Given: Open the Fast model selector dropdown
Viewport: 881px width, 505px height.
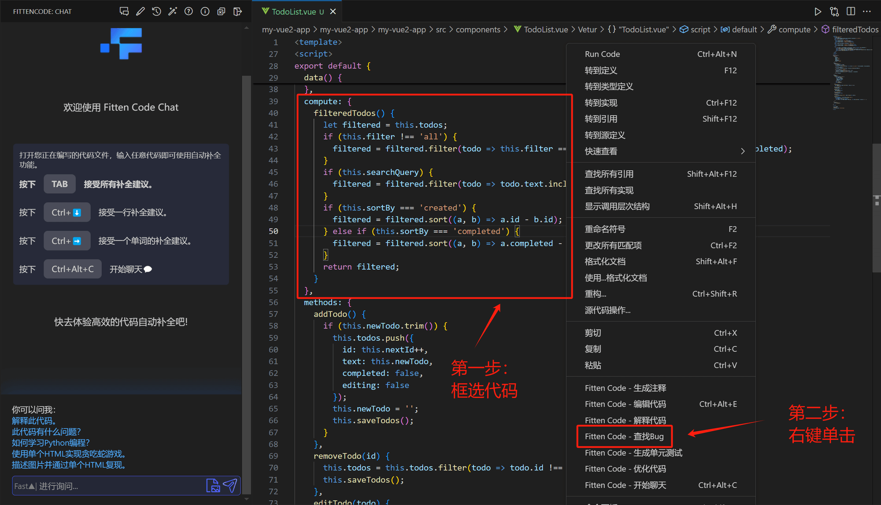Looking at the screenshot, I should (25, 486).
